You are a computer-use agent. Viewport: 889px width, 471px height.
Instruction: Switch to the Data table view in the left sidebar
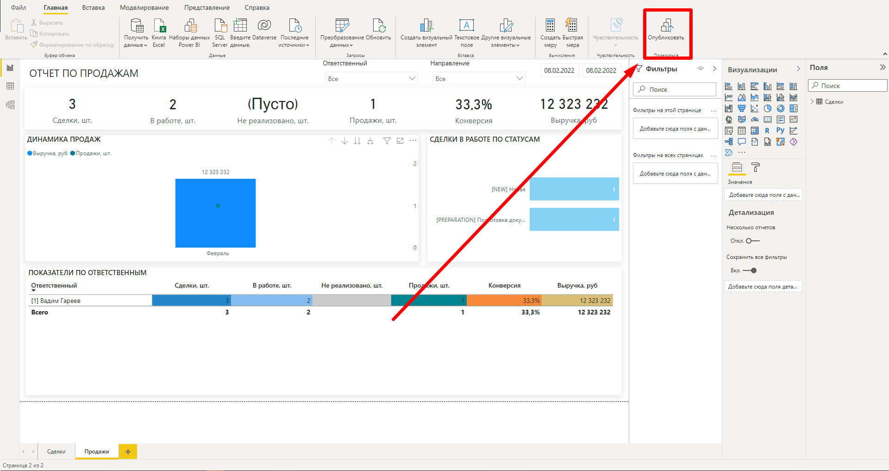(10, 86)
